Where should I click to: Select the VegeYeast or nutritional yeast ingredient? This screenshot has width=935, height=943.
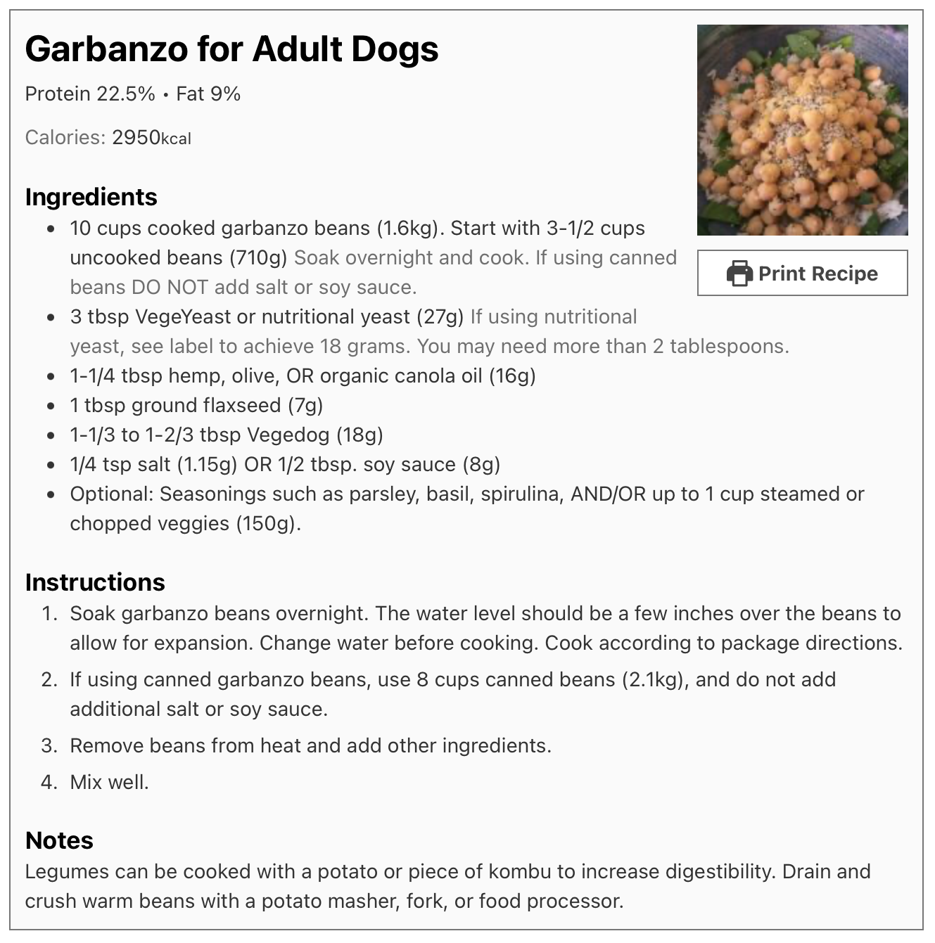[x=267, y=317]
